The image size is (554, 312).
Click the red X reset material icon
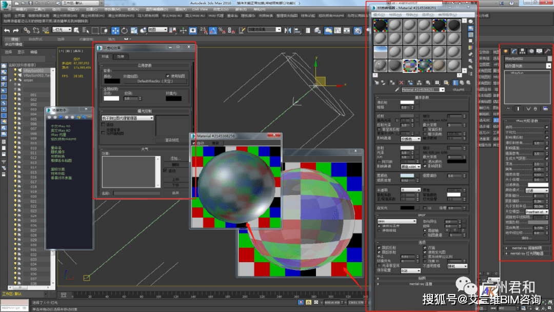[401, 83]
